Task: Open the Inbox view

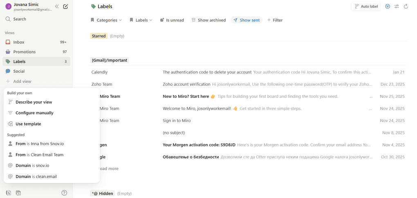Action: (36, 42)
